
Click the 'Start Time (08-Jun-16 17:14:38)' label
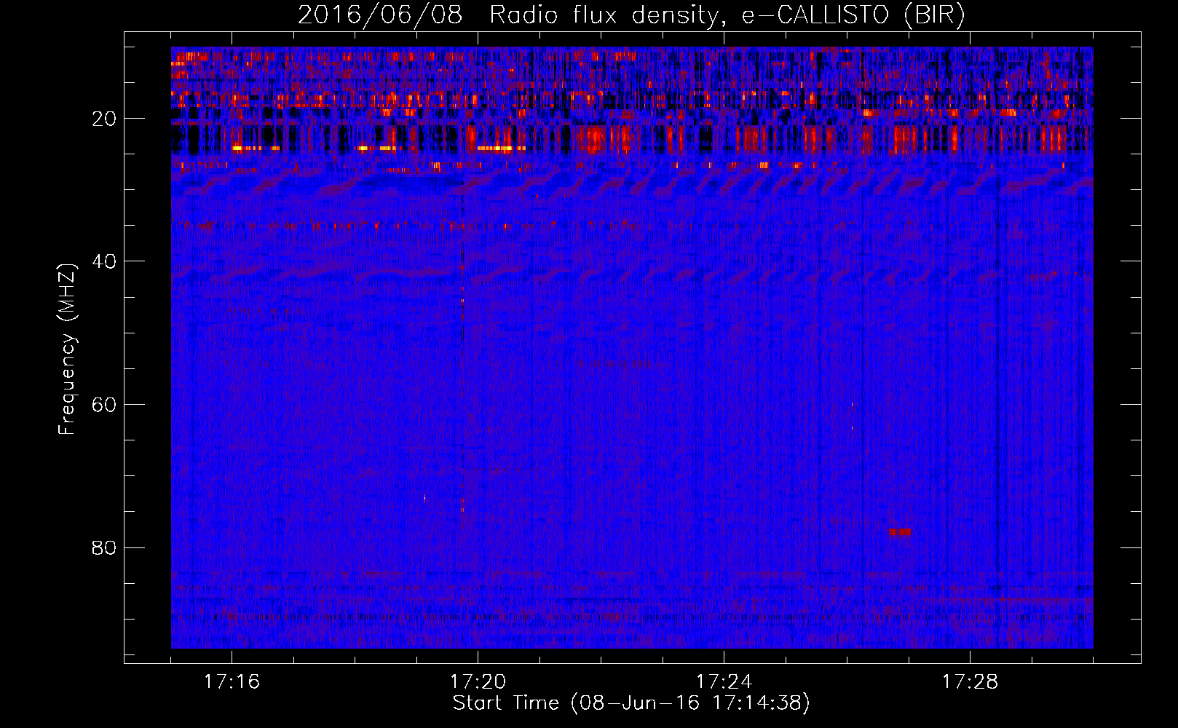[631, 703]
